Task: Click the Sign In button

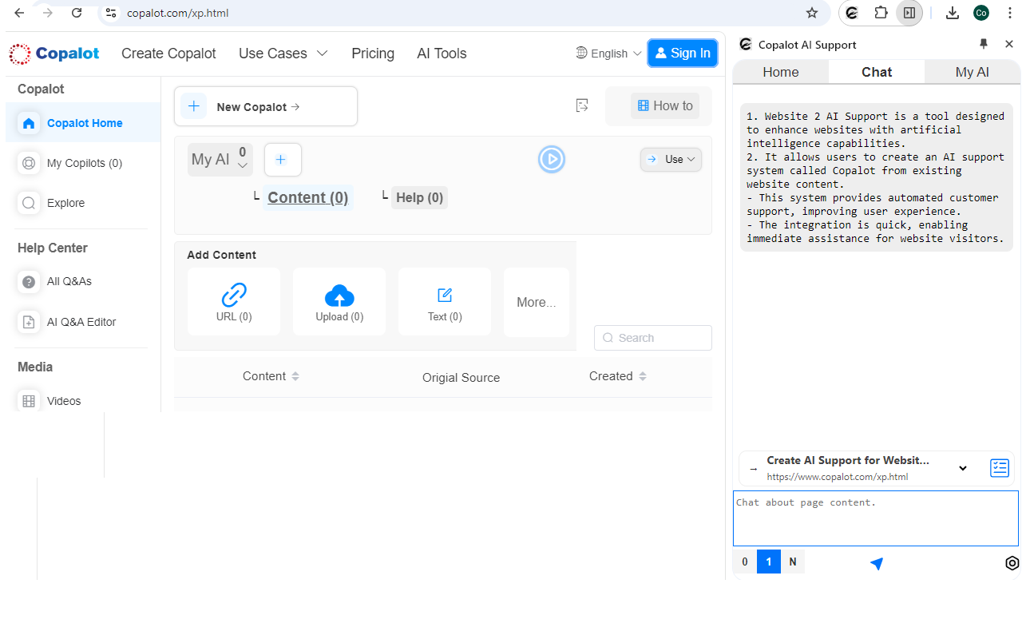Action: [683, 53]
